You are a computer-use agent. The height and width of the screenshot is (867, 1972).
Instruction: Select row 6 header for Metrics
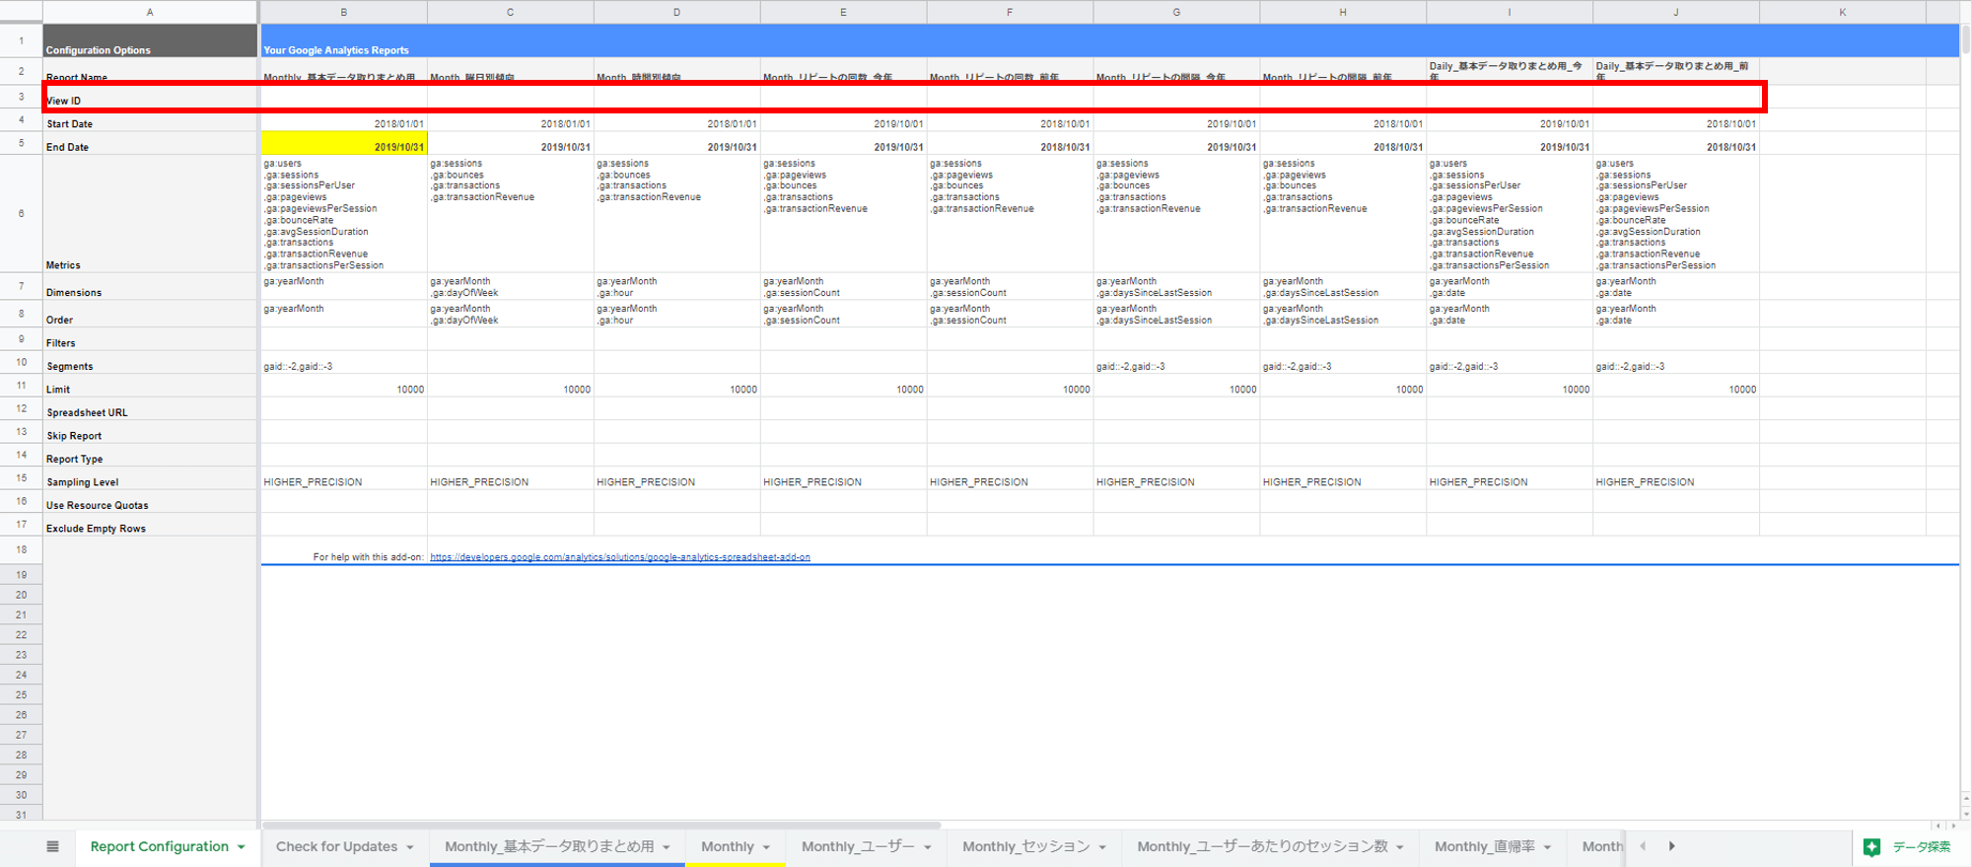[x=21, y=213]
